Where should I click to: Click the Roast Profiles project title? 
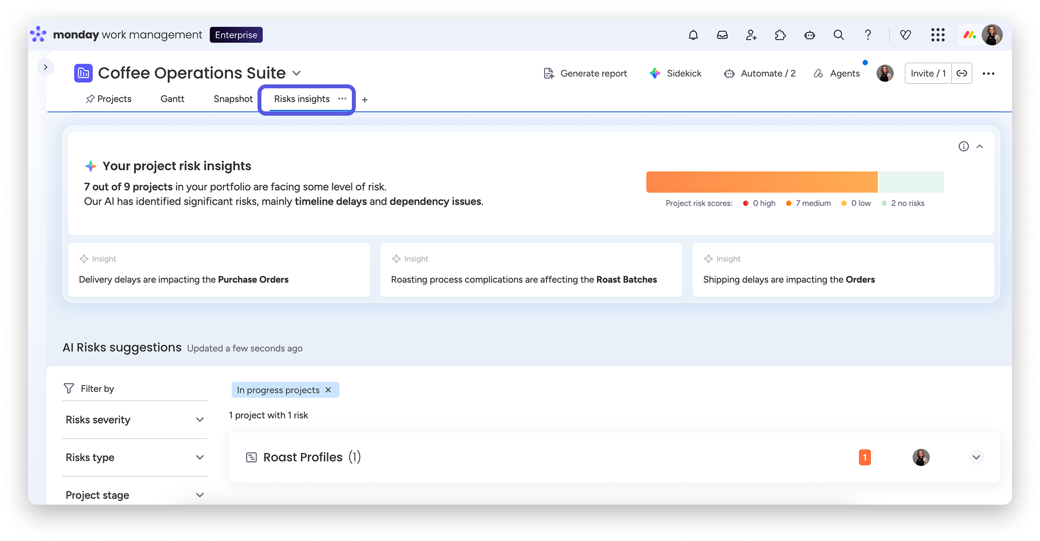[303, 457]
